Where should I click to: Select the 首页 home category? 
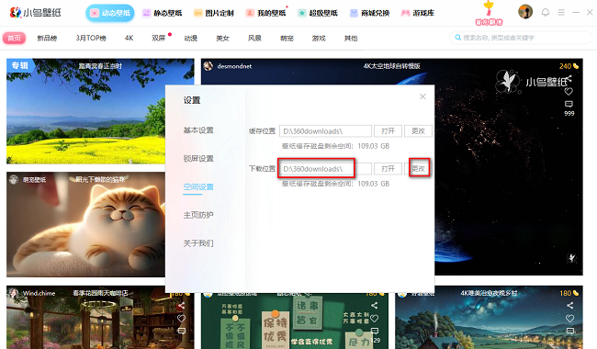pyautogui.click(x=14, y=38)
